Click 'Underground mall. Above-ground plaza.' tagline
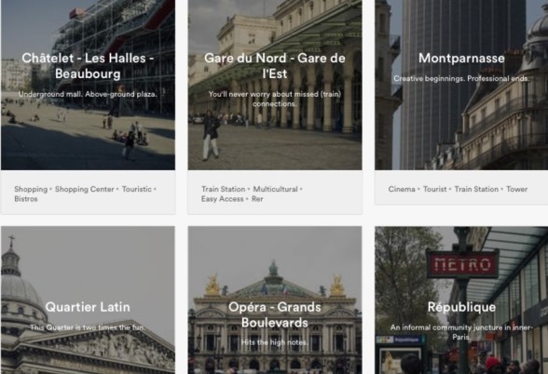Viewport: 548px width, 374px height. [x=88, y=94]
